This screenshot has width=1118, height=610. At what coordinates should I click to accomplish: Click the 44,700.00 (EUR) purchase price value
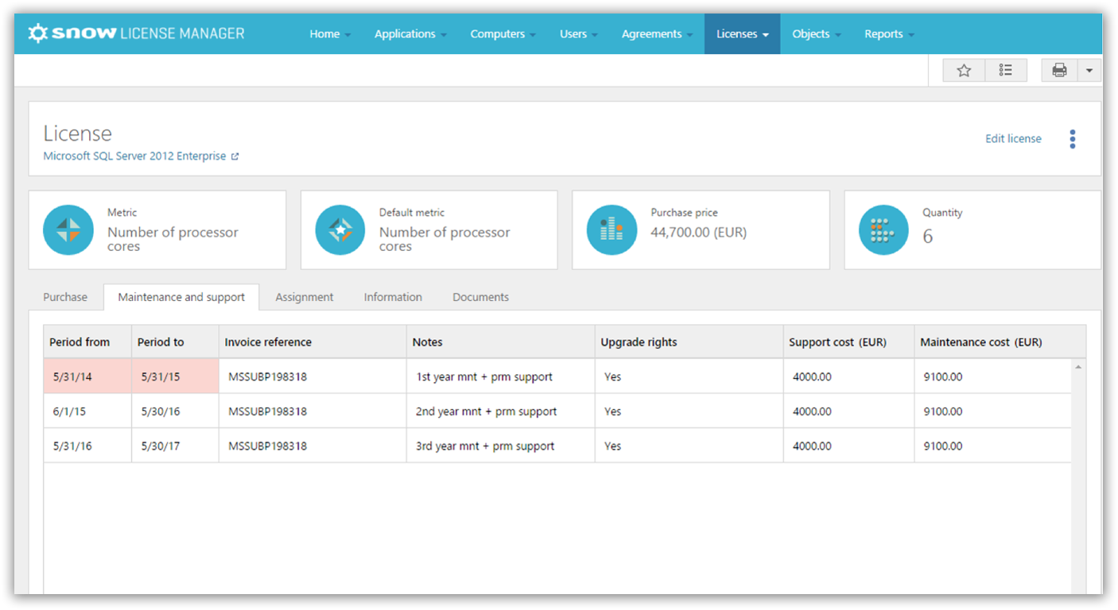tap(698, 233)
